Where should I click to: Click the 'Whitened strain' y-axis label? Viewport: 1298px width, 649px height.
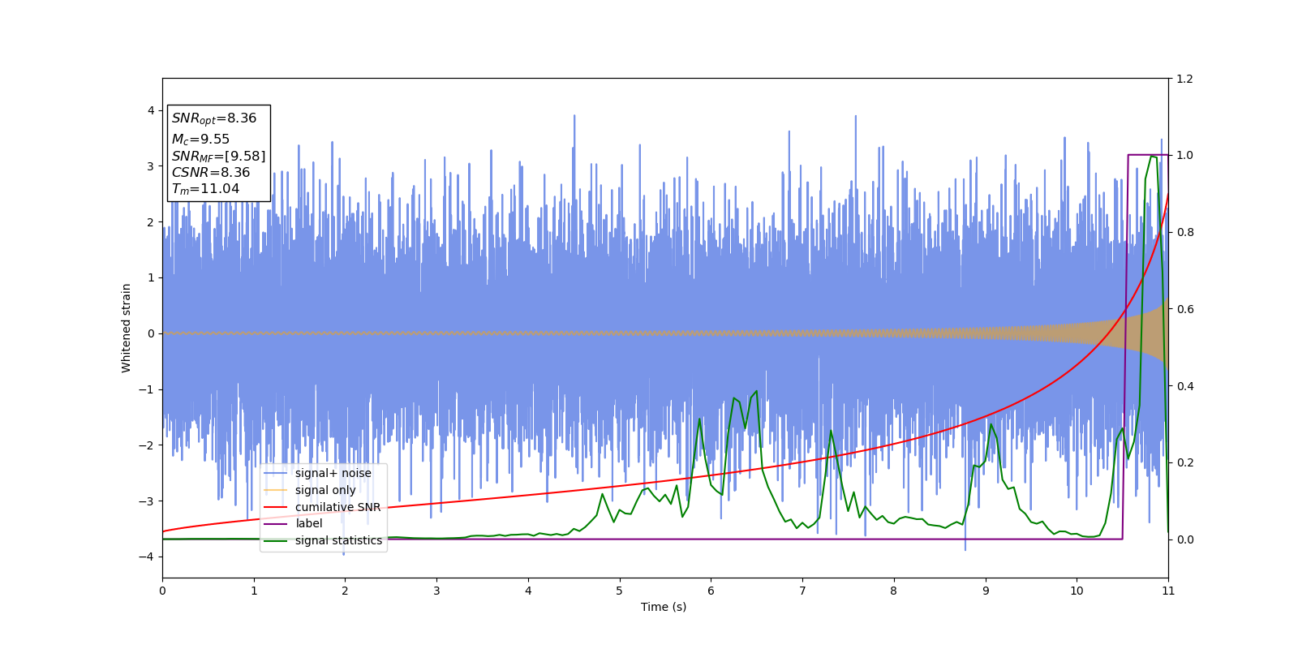pyautogui.click(x=127, y=328)
